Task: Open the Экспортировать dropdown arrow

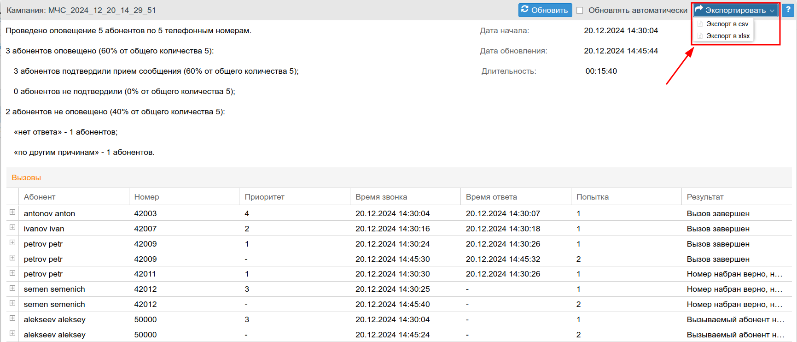Action: pos(772,11)
